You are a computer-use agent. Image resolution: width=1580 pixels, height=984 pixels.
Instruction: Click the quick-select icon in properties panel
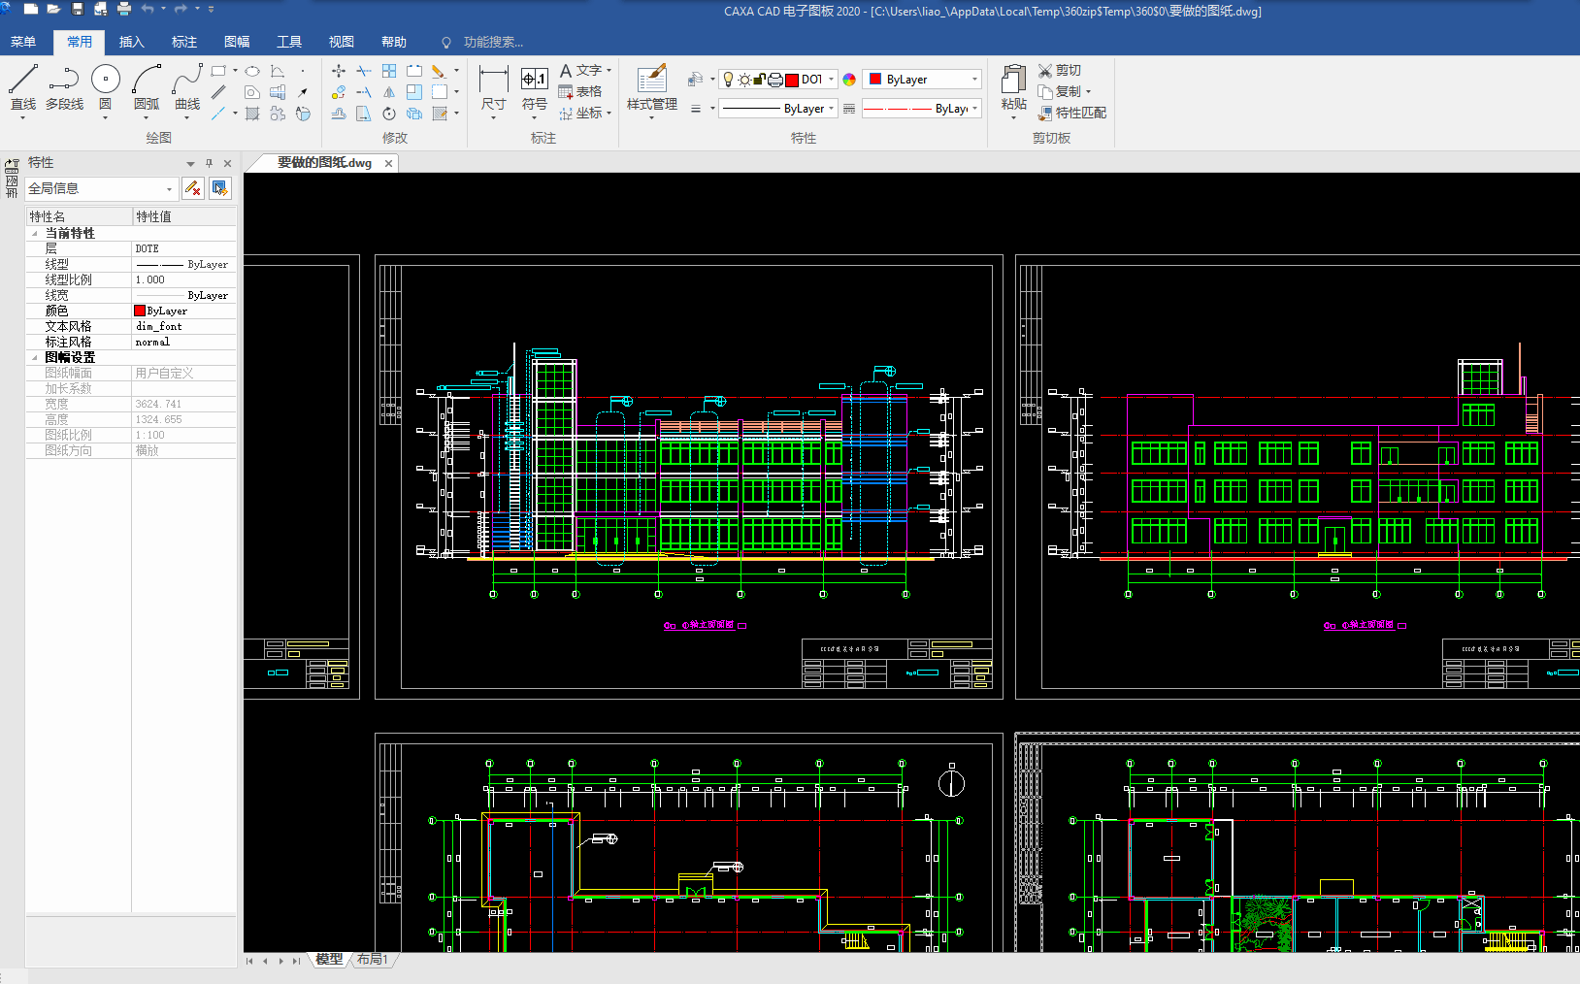click(220, 188)
